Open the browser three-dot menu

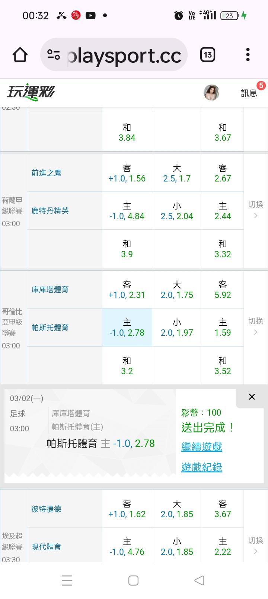coord(248,55)
